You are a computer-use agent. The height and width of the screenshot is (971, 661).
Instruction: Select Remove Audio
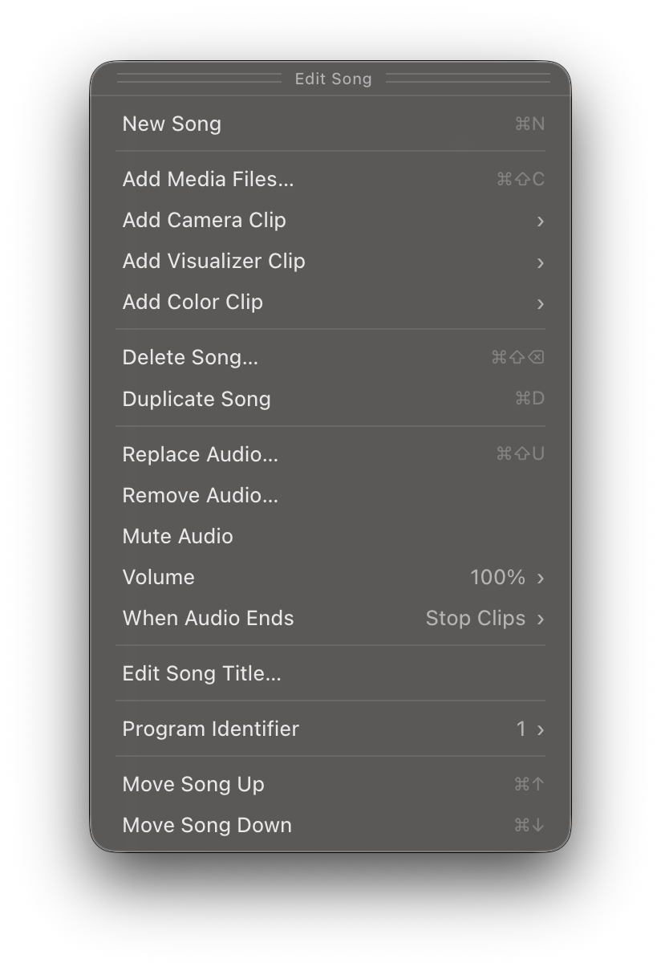[x=200, y=495]
